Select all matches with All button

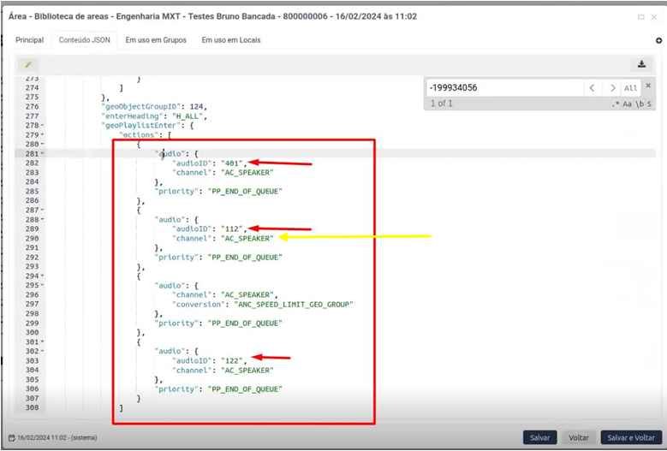tap(631, 87)
